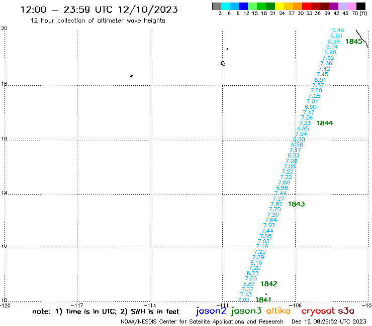This screenshot has height=326, width=372.
Task: Click the 7.17 wave height value
Action: coord(295,150)
